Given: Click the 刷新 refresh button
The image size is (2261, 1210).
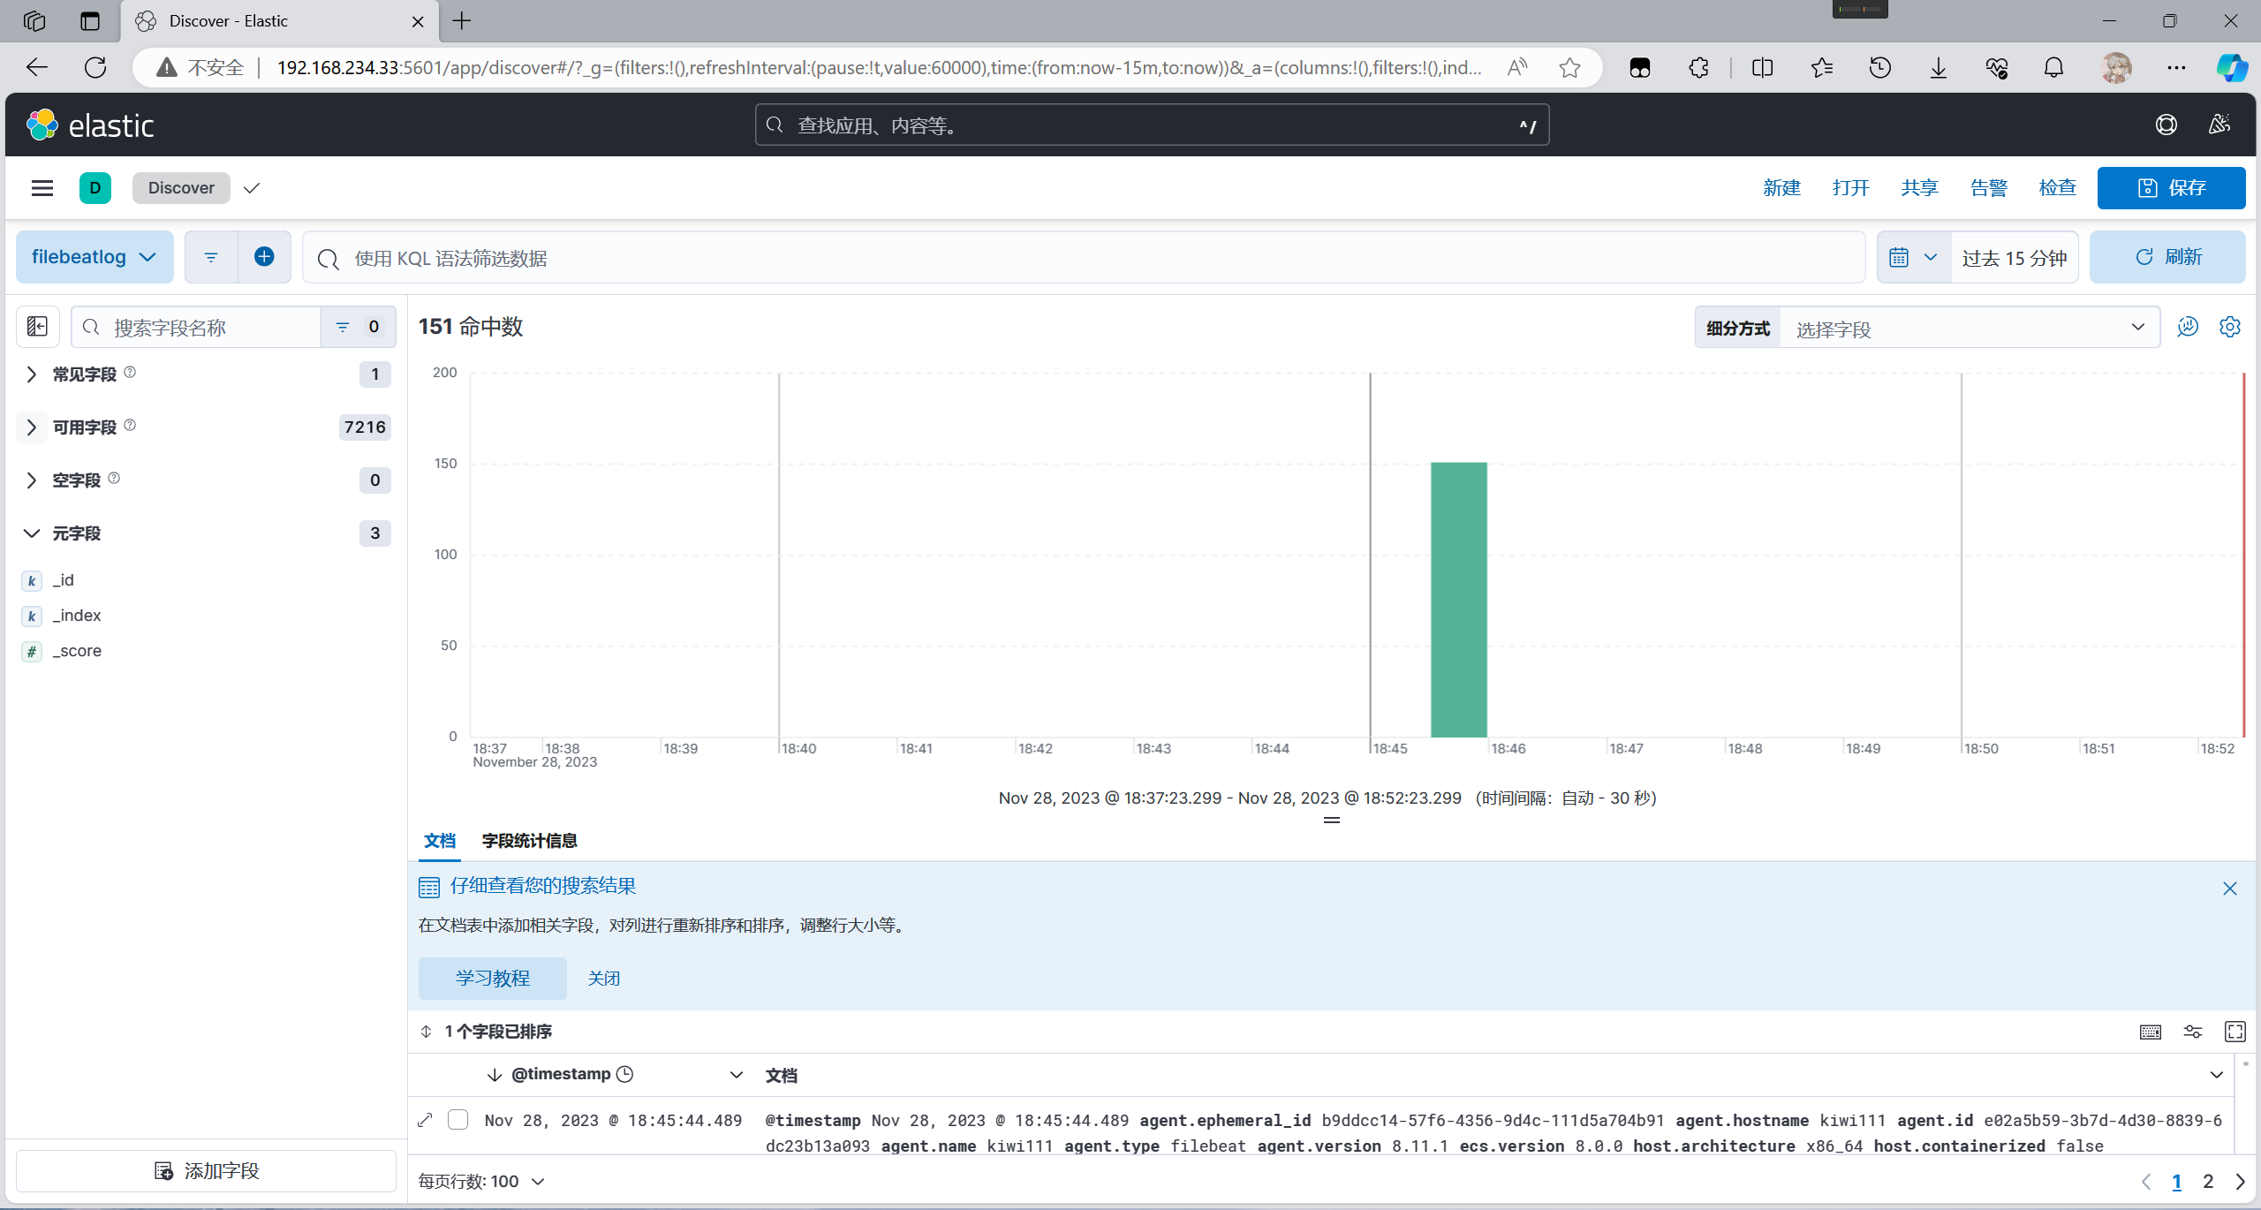Looking at the screenshot, I should pyautogui.click(x=2167, y=257).
